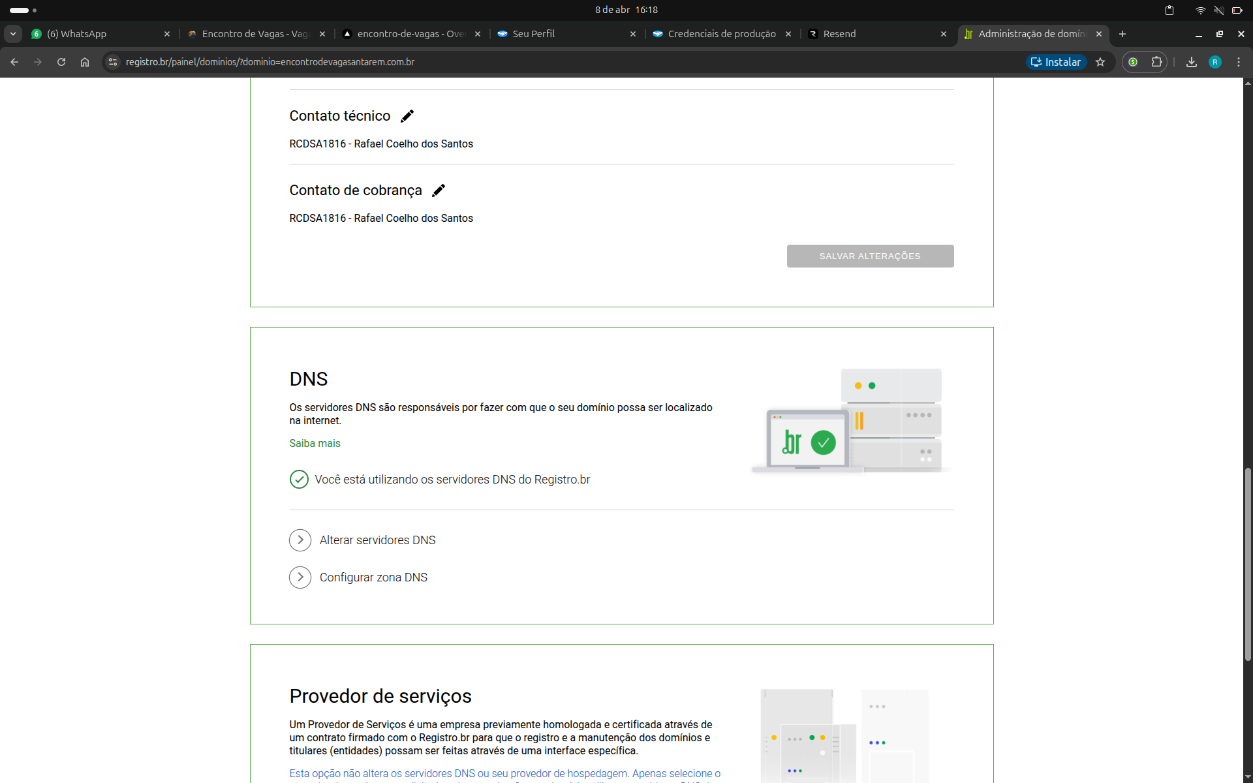The width and height of the screenshot is (1253, 783).
Task: Open Chrome three-dot menu
Action: pyautogui.click(x=1239, y=62)
